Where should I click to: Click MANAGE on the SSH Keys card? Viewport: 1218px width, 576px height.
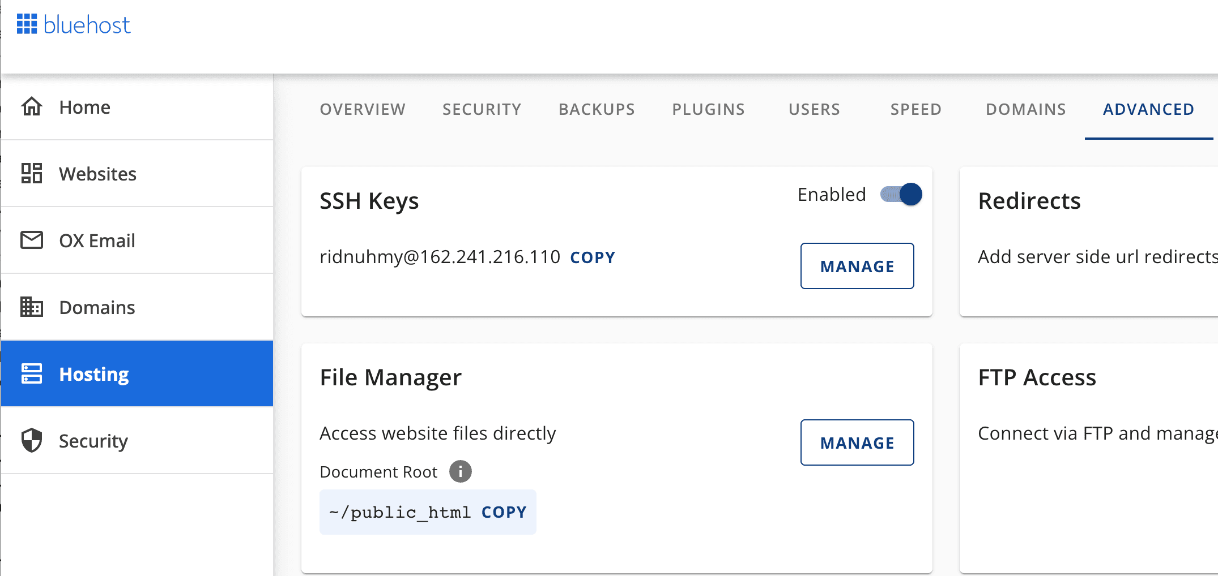857,266
